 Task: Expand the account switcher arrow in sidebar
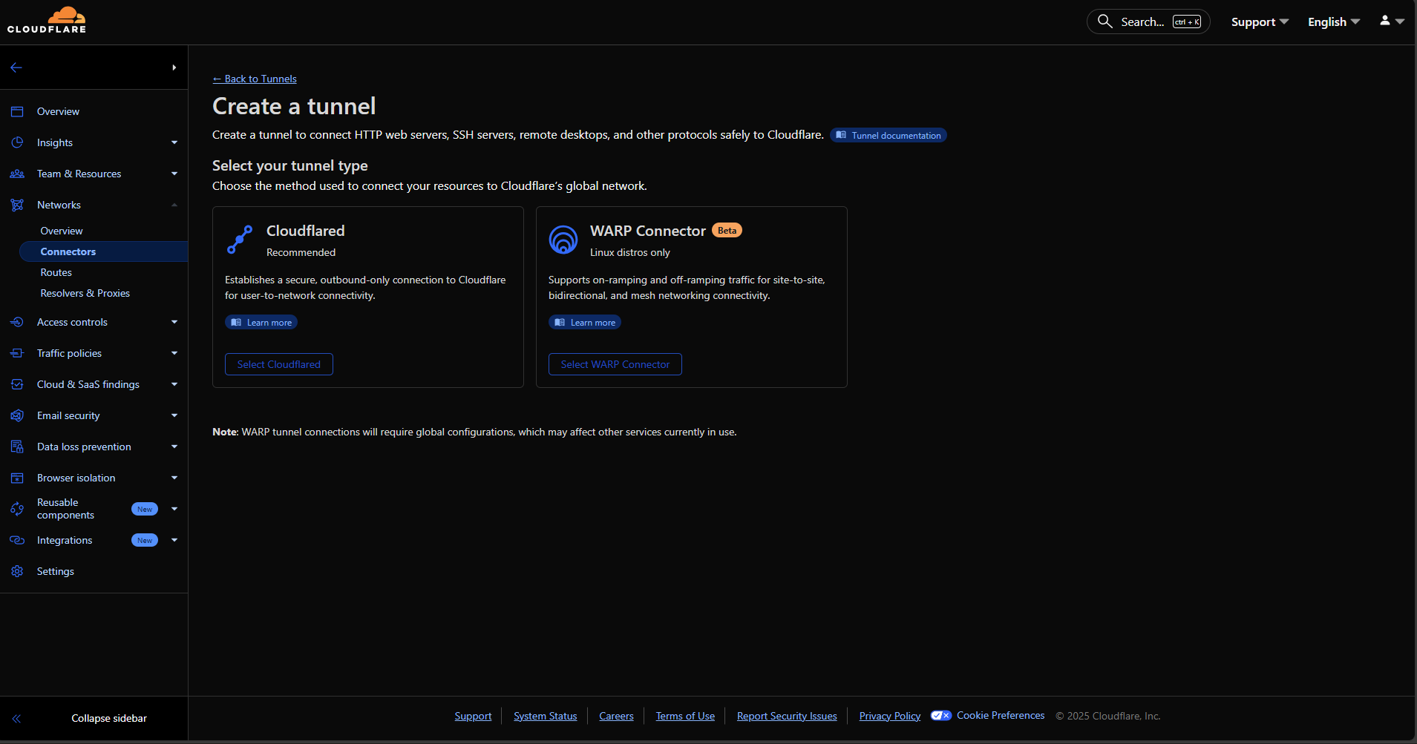pos(174,68)
